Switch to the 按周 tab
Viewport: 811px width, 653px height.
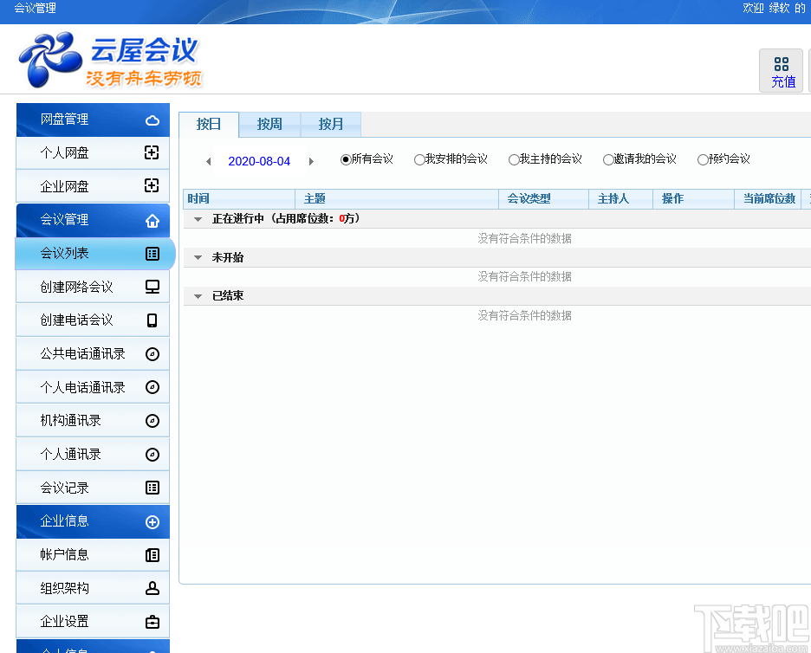269,125
